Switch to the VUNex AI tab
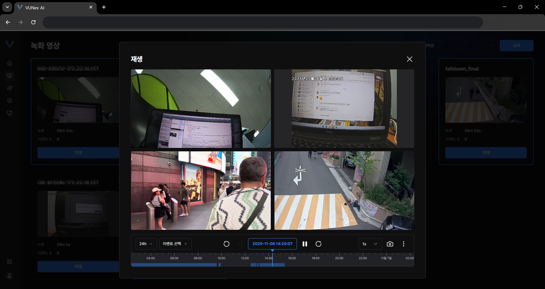The width and height of the screenshot is (545, 289). 52,7
